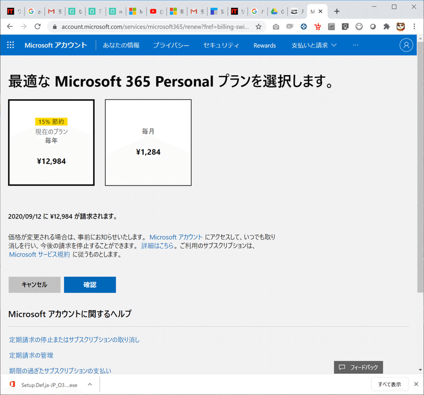
Task: Click the account profile icon in the blue header
Action: click(x=406, y=45)
